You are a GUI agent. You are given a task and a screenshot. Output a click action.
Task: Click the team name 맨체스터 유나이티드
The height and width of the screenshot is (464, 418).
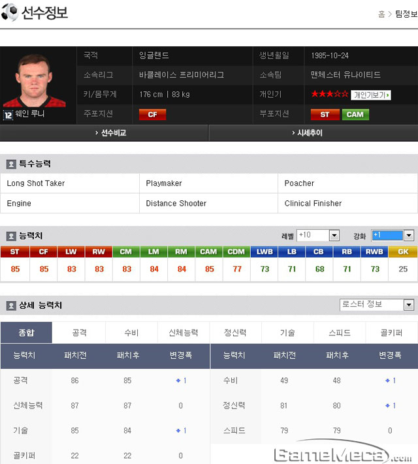click(346, 75)
